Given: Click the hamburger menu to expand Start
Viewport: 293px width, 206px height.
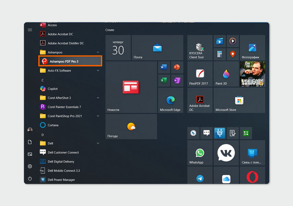Looking at the screenshot, I should tap(30, 30).
